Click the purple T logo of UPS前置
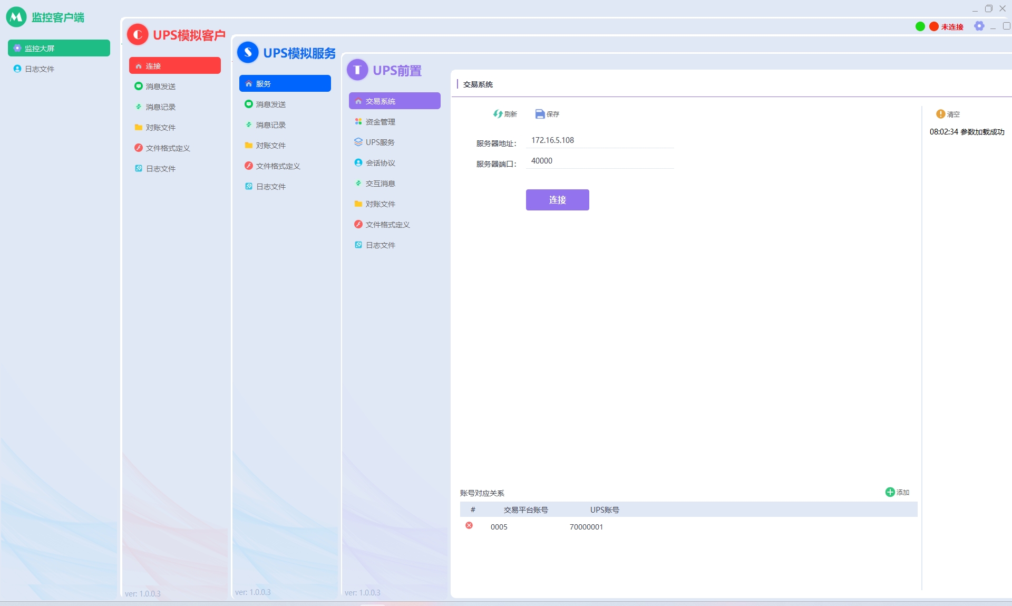 click(x=357, y=70)
